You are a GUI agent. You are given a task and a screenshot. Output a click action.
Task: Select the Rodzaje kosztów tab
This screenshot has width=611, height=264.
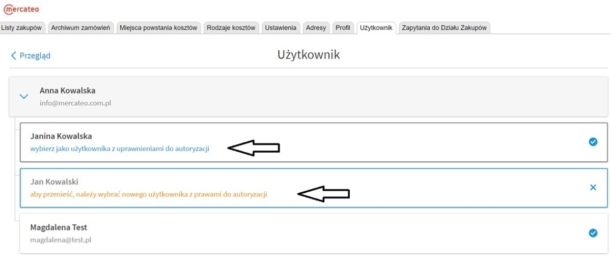pyautogui.click(x=231, y=28)
